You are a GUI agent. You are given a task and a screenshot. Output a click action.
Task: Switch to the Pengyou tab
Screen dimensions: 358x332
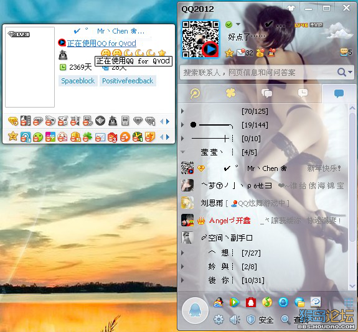[195, 93]
